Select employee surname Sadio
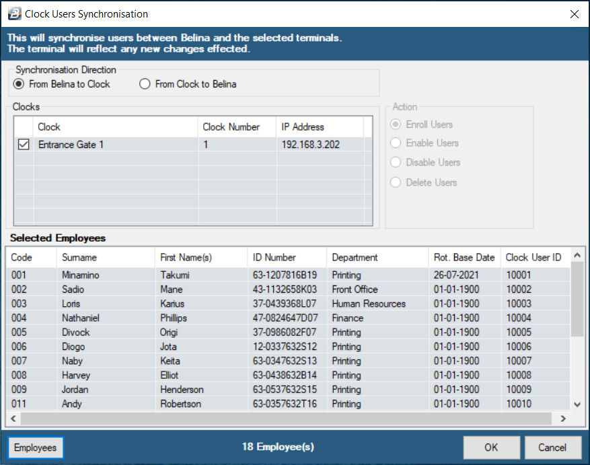 73,289
